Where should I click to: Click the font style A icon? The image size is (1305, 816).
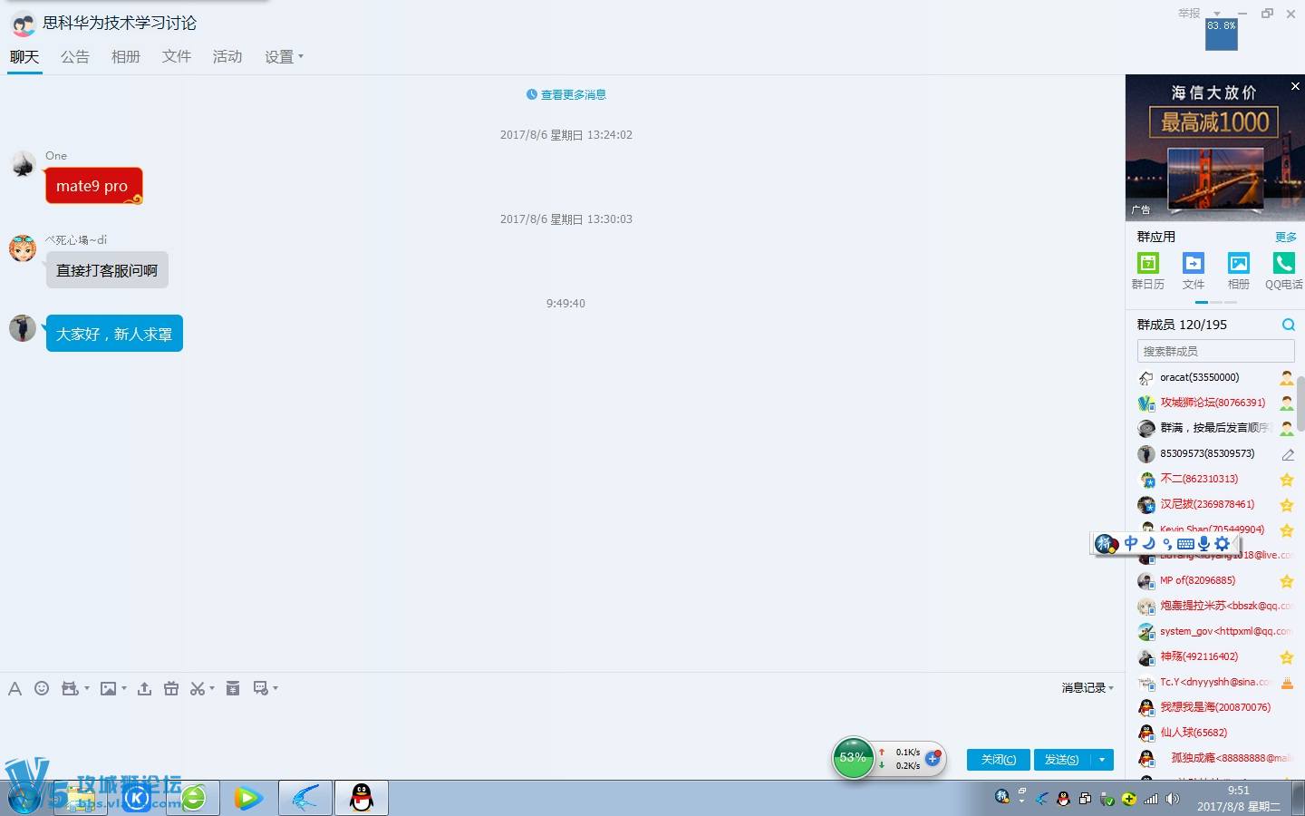point(14,689)
